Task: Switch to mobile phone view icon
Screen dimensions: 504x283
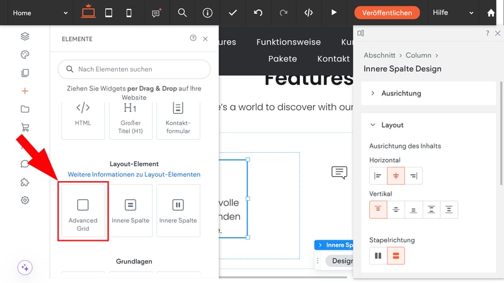Action: click(x=129, y=13)
